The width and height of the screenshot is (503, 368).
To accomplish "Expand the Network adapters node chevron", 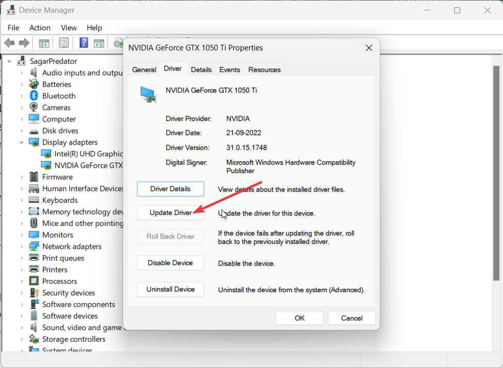I will [x=22, y=247].
